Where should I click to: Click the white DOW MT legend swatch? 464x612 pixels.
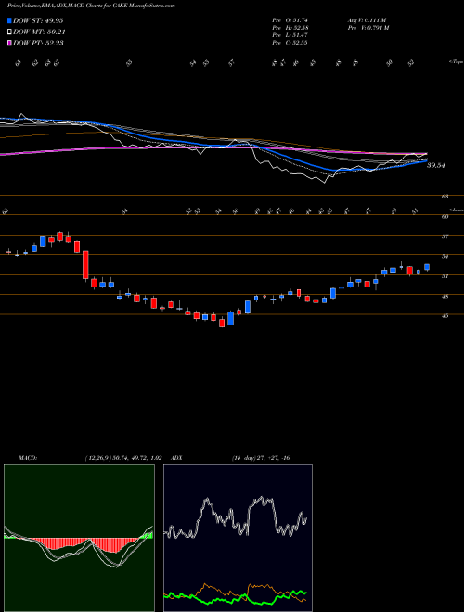pyautogui.click(x=9, y=32)
